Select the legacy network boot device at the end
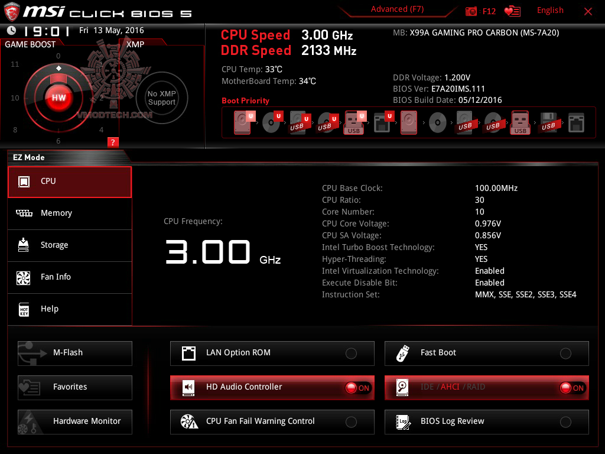 (x=576, y=123)
